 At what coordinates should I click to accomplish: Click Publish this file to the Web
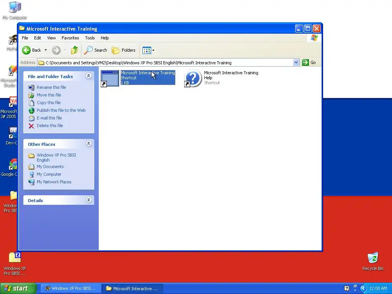tap(61, 110)
